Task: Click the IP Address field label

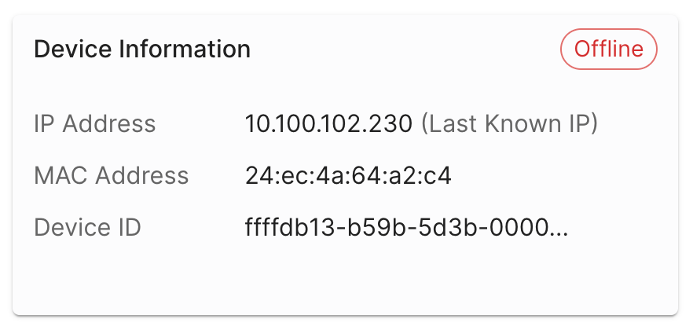Action: pyautogui.click(x=95, y=123)
